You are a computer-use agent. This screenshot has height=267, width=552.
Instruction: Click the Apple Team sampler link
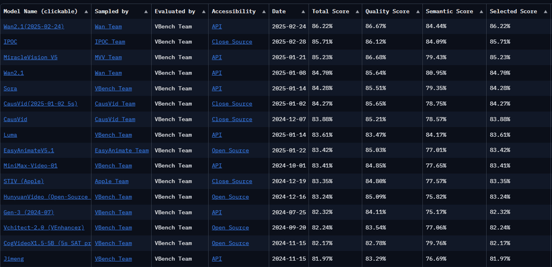[x=112, y=181]
